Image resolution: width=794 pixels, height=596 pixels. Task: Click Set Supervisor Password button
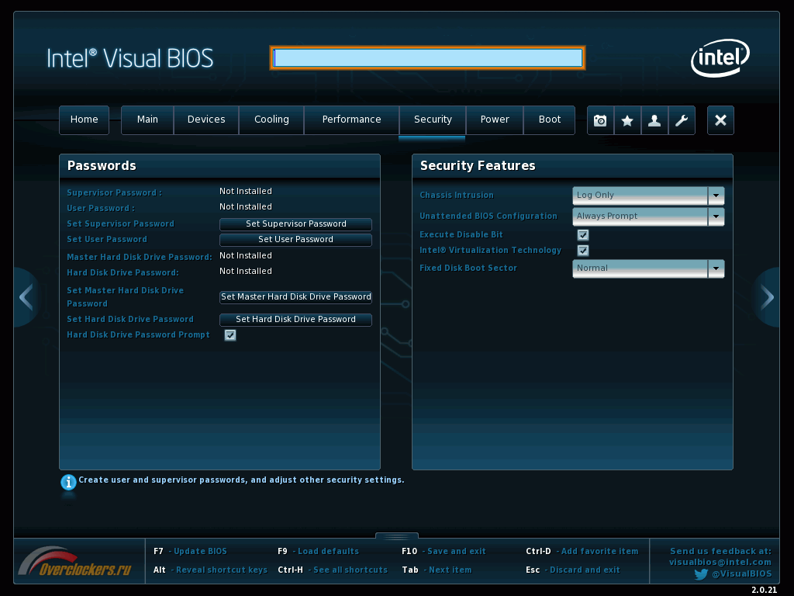[x=295, y=224]
